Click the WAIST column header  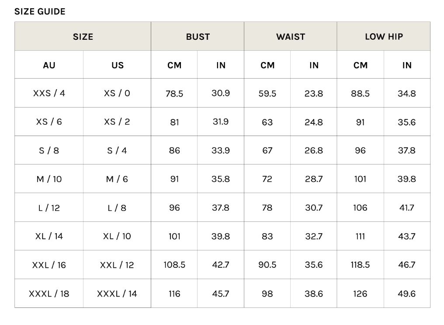pos(291,37)
